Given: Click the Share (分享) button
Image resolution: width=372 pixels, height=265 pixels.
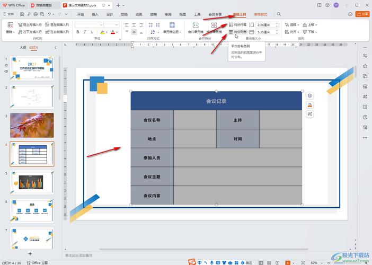Looking at the screenshot, I should coord(363,14).
